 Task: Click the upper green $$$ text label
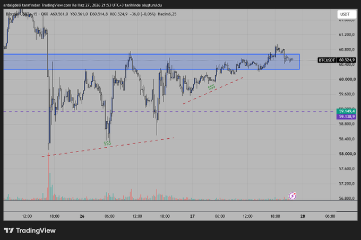click(211, 87)
